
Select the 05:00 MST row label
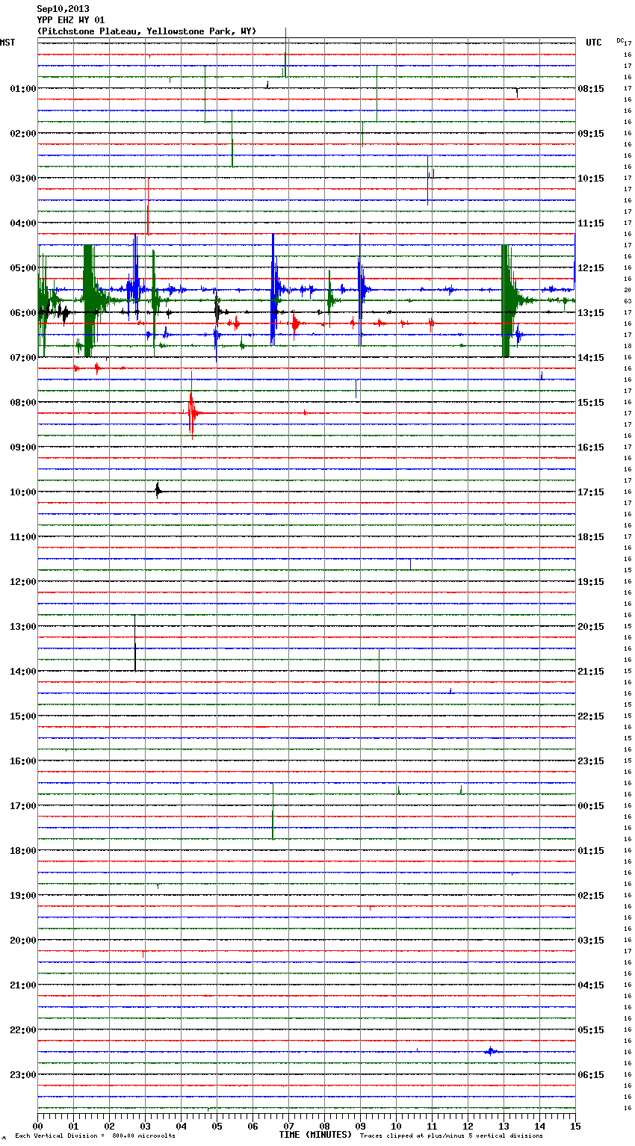point(23,267)
